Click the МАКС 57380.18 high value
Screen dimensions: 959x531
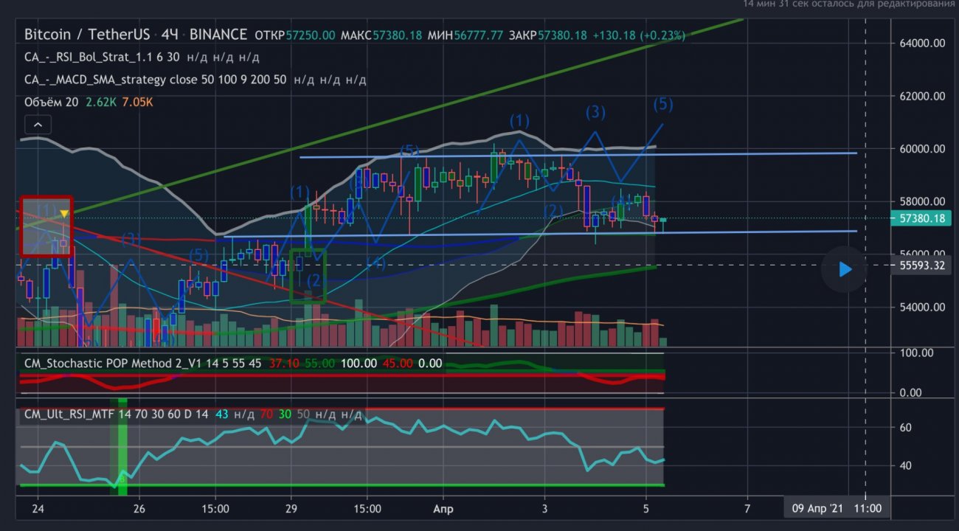pyautogui.click(x=381, y=35)
